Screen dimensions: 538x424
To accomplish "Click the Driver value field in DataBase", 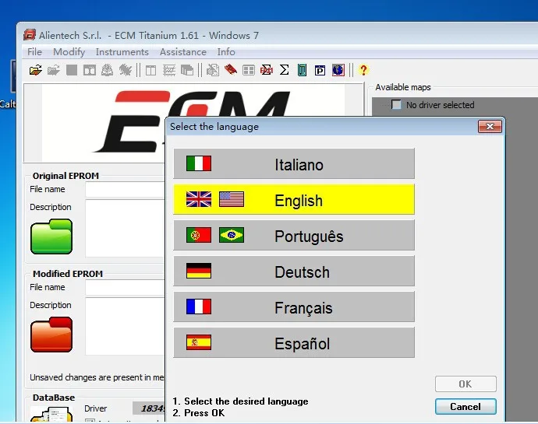I will pos(149,408).
